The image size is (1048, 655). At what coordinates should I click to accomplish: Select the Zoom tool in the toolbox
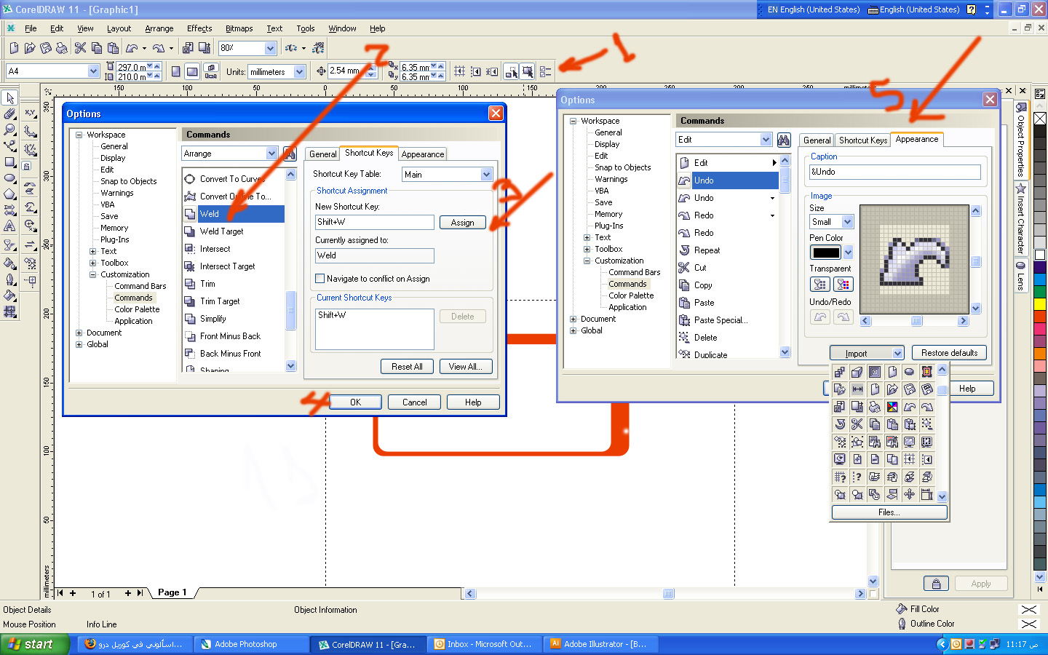coord(10,130)
